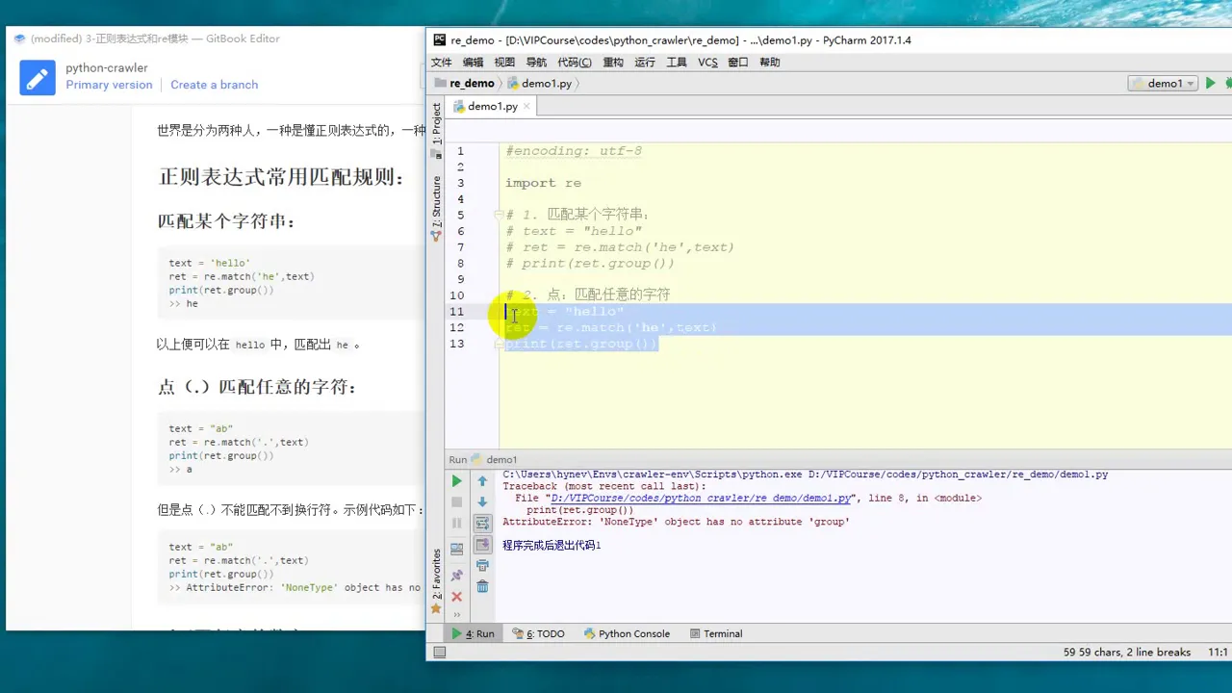Screen dimensions: 1232x693
Task: Click the import re code line
Action: point(544,183)
